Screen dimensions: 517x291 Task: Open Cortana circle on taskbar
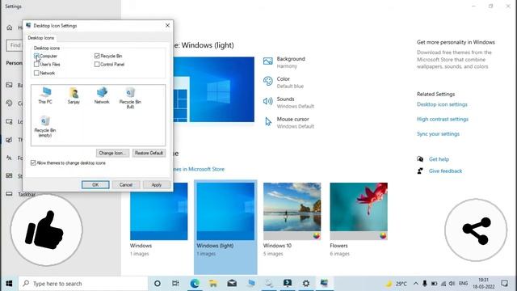click(x=158, y=284)
